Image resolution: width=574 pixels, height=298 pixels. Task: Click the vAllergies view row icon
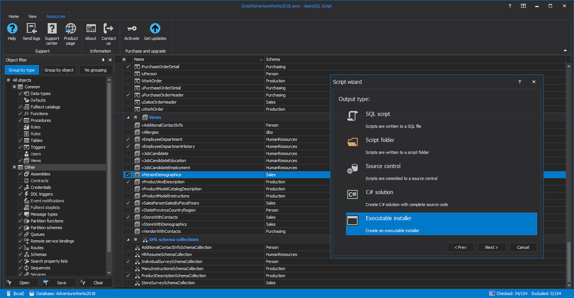137,132
